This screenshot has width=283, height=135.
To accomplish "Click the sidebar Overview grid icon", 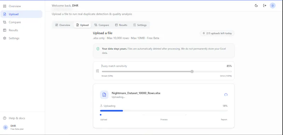I will click(x=5, y=6).
